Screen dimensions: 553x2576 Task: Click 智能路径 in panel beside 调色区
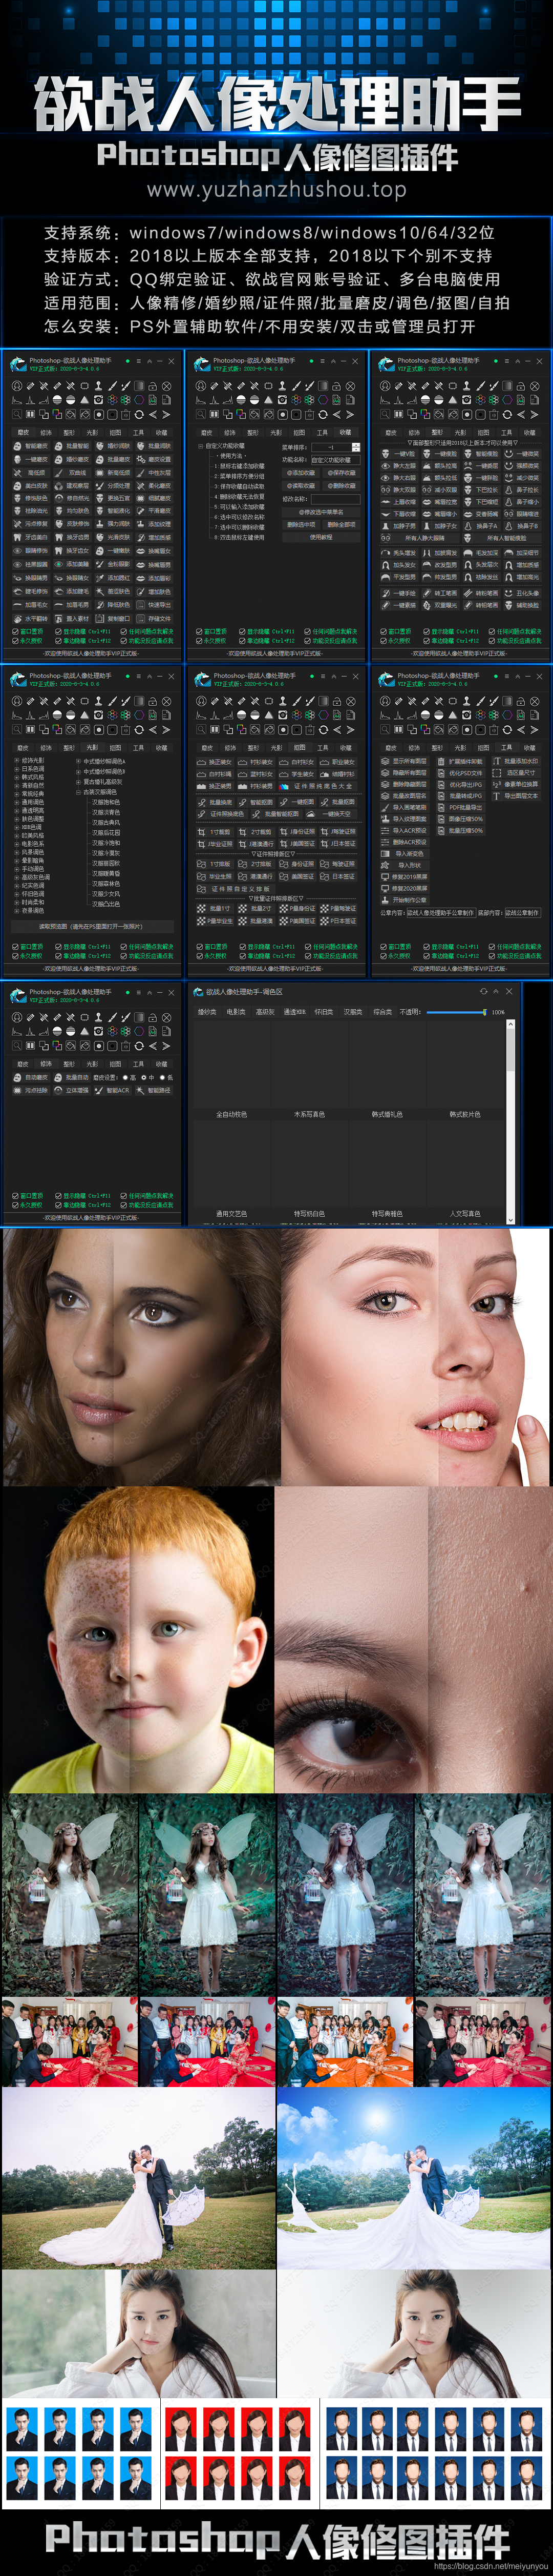pyautogui.click(x=154, y=1090)
